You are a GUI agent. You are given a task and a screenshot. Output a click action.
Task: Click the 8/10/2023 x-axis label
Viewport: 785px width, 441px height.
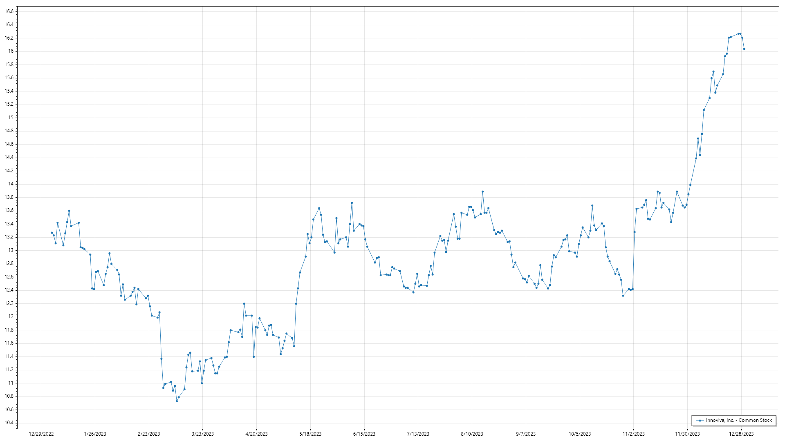[x=472, y=434]
